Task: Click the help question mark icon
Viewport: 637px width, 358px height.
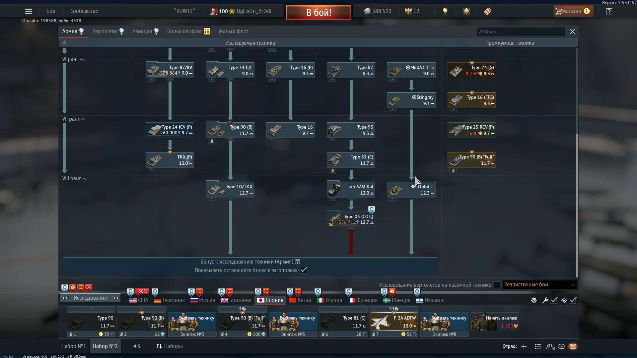Action: coord(609,11)
